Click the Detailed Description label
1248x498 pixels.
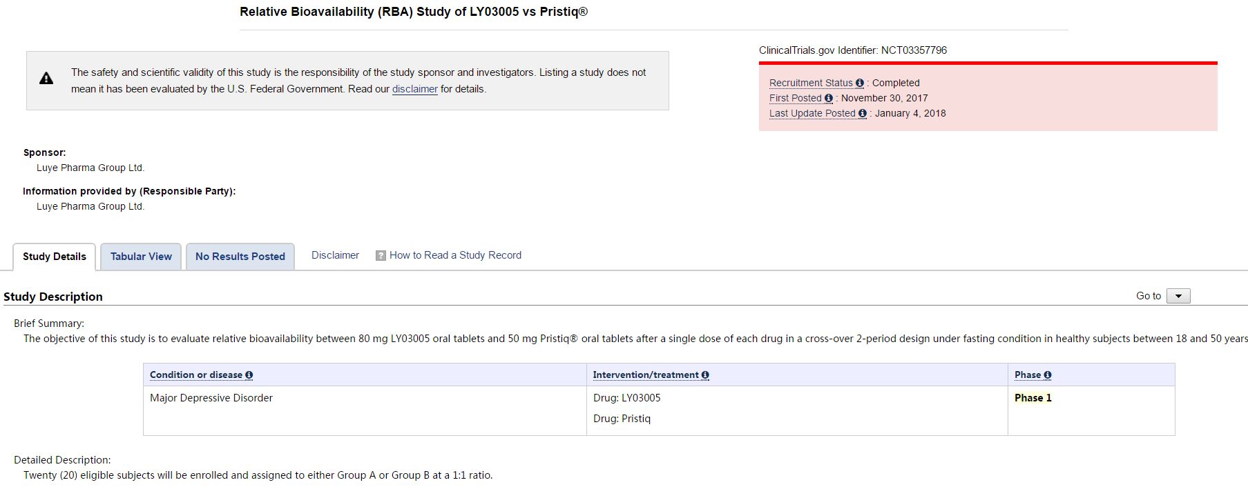pyautogui.click(x=62, y=460)
